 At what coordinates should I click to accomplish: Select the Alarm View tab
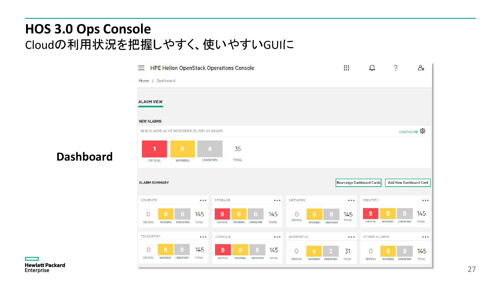click(151, 102)
